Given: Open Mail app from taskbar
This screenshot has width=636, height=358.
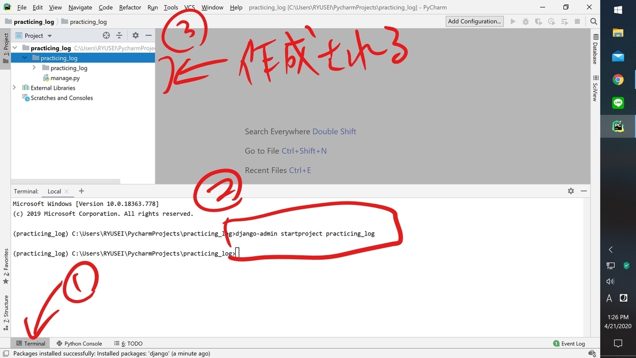Looking at the screenshot, I should pyautogui.click(x=618, y=56).
